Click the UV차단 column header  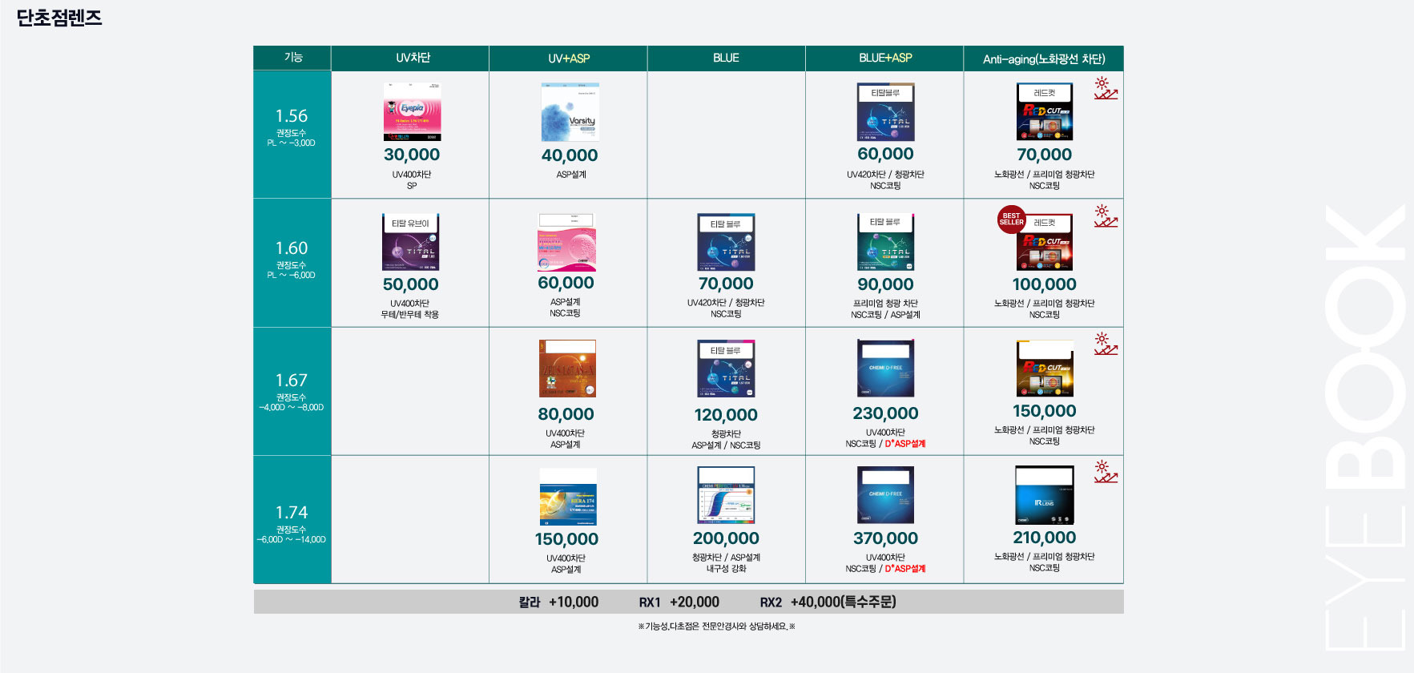[410, 58]
